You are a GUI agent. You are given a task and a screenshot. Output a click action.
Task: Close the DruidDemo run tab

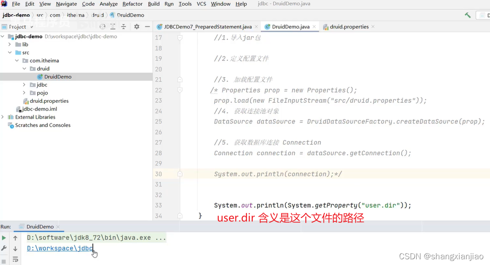[x=58, y=227]
